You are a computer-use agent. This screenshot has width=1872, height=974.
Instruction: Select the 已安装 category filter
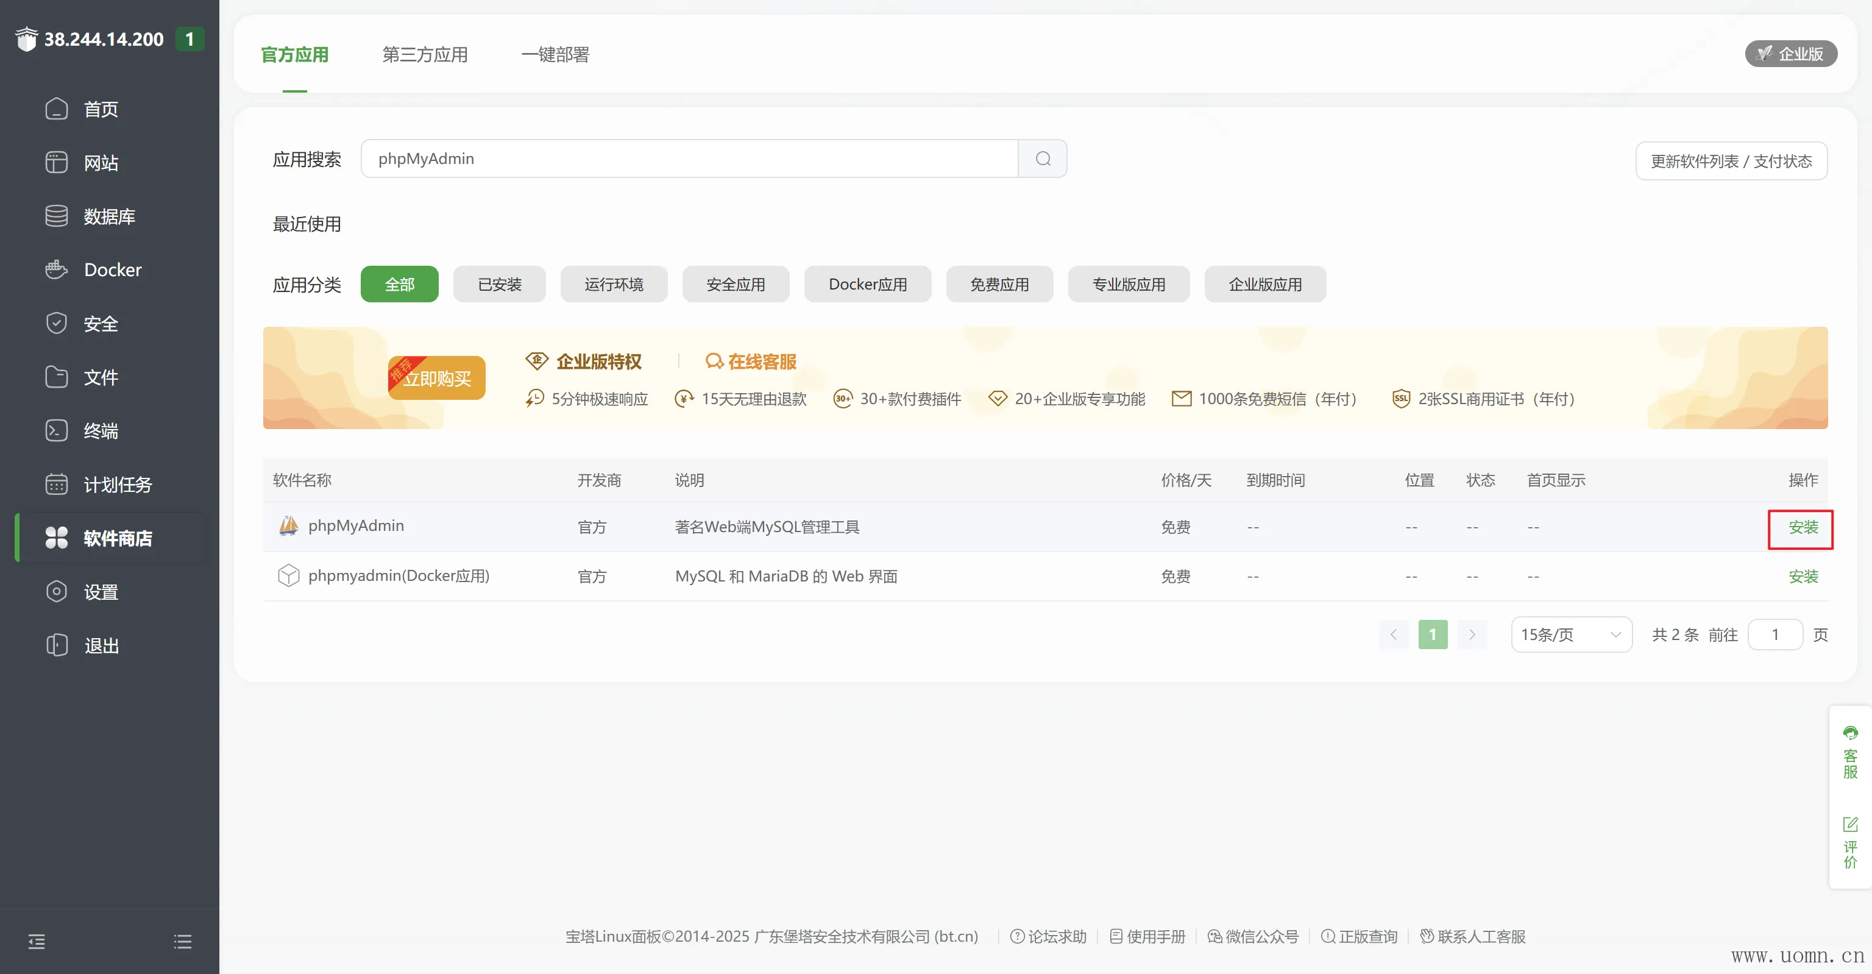499,284
